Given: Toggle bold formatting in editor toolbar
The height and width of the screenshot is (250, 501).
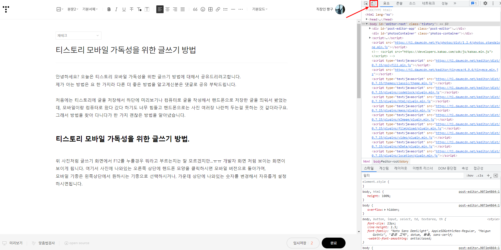Looking at the screenshot, I should tap(109, 9).
